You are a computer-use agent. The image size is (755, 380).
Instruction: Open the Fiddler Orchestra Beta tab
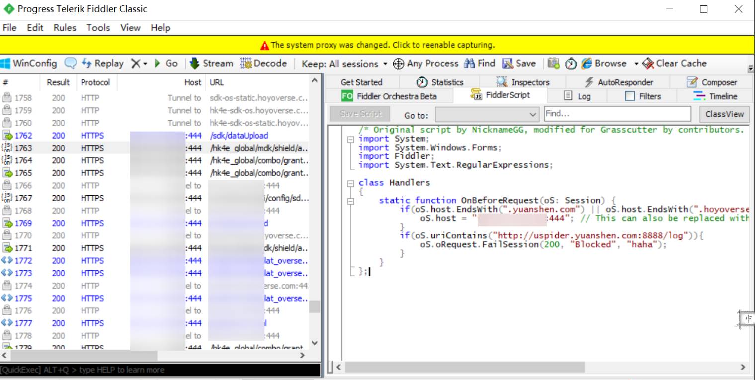389,96
